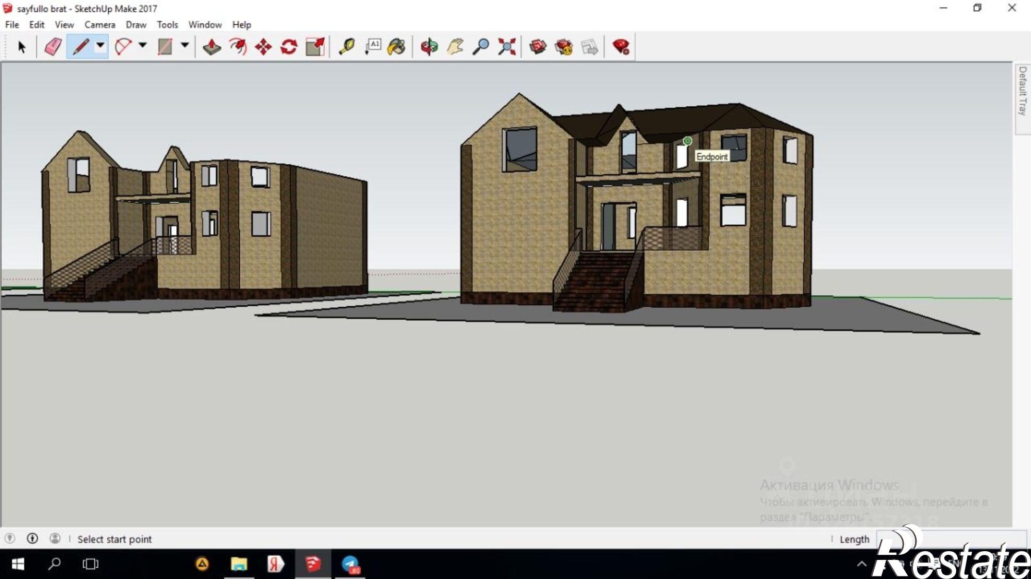This screenshot has height=579, width=1031.
Task: Open the Camera menu
Action: pyautogui.click(x=99, y=25)
